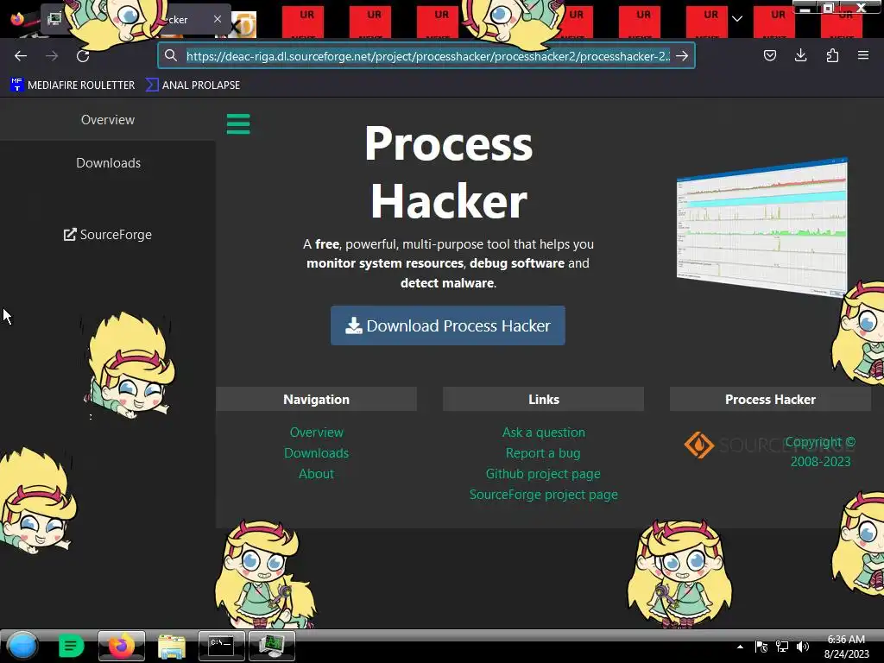
Task: Click the Firefox logo at the window's top-left
Action: 17,19
